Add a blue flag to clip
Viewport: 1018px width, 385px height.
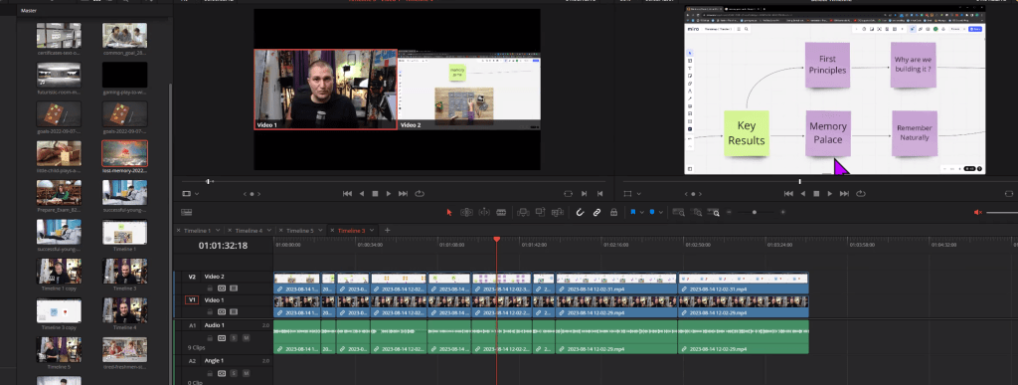pos(632,212)
